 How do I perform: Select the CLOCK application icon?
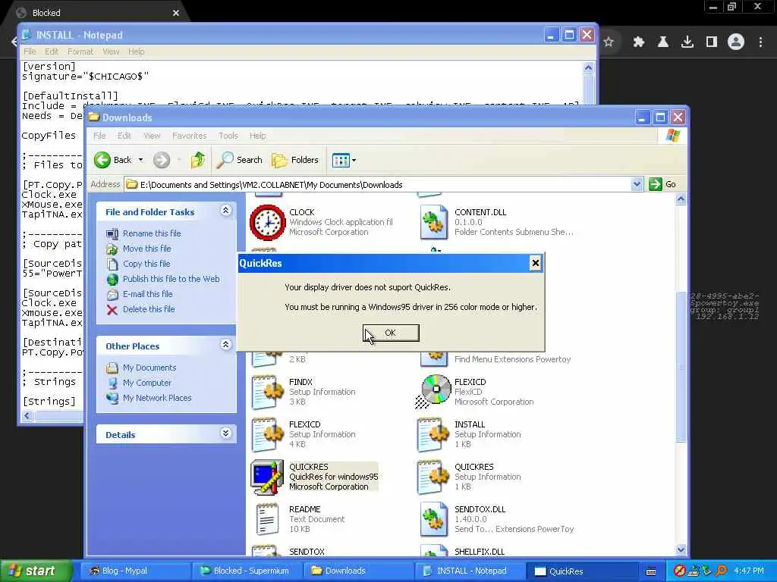(268, 222)
